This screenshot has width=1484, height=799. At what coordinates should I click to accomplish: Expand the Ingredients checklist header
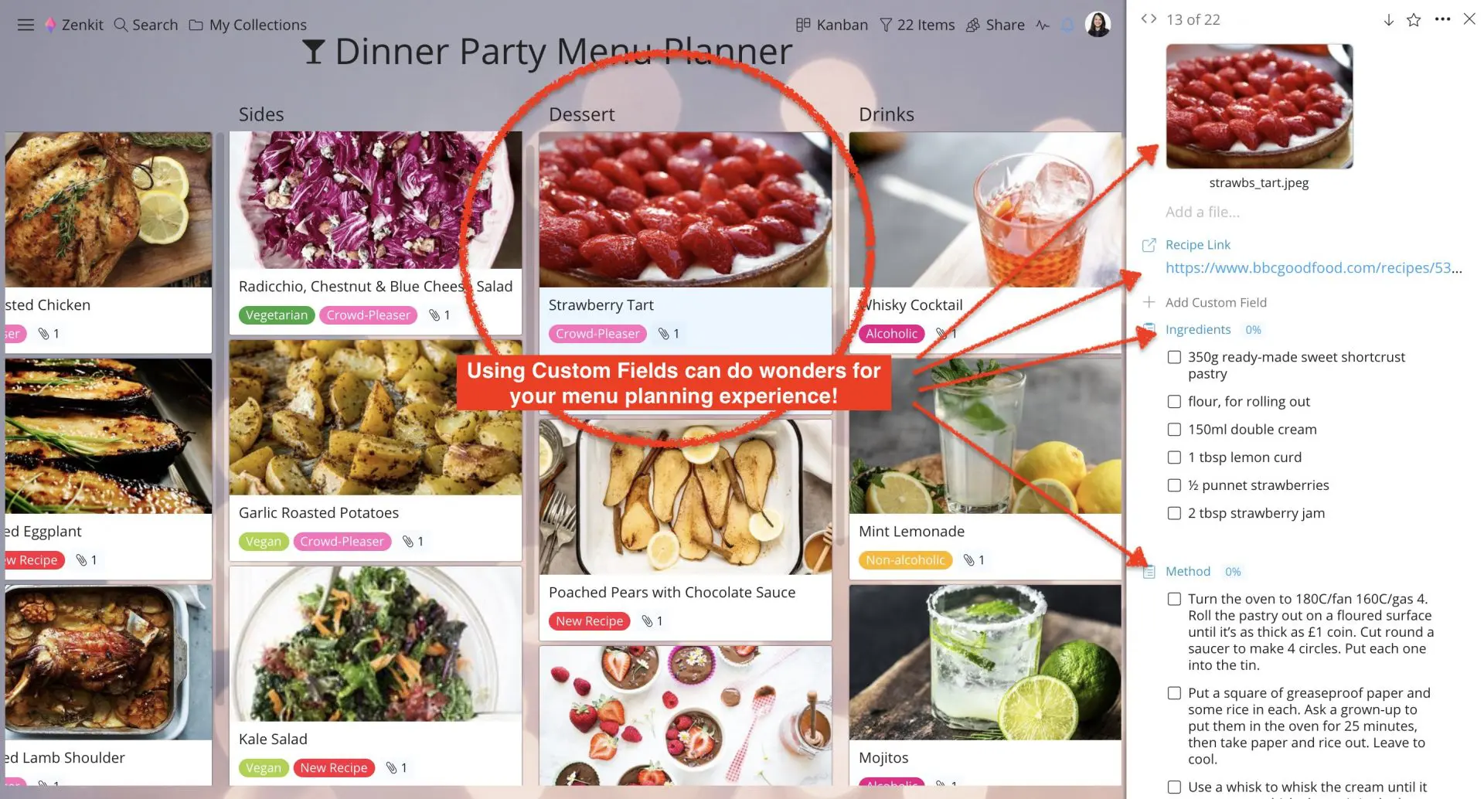[x=1198, y=330]
